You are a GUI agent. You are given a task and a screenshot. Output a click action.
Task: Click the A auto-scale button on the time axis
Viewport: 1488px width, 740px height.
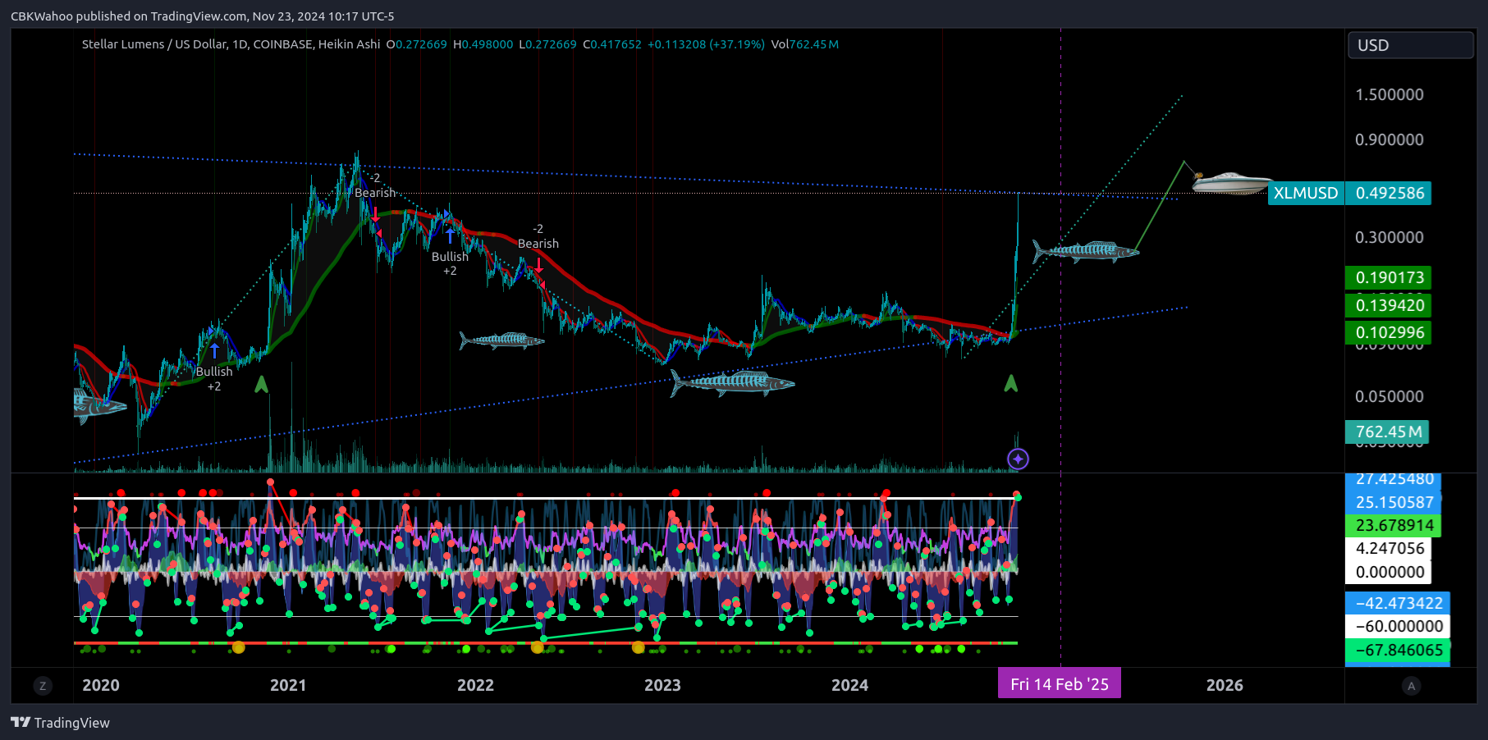click(x=1411, y=686)
